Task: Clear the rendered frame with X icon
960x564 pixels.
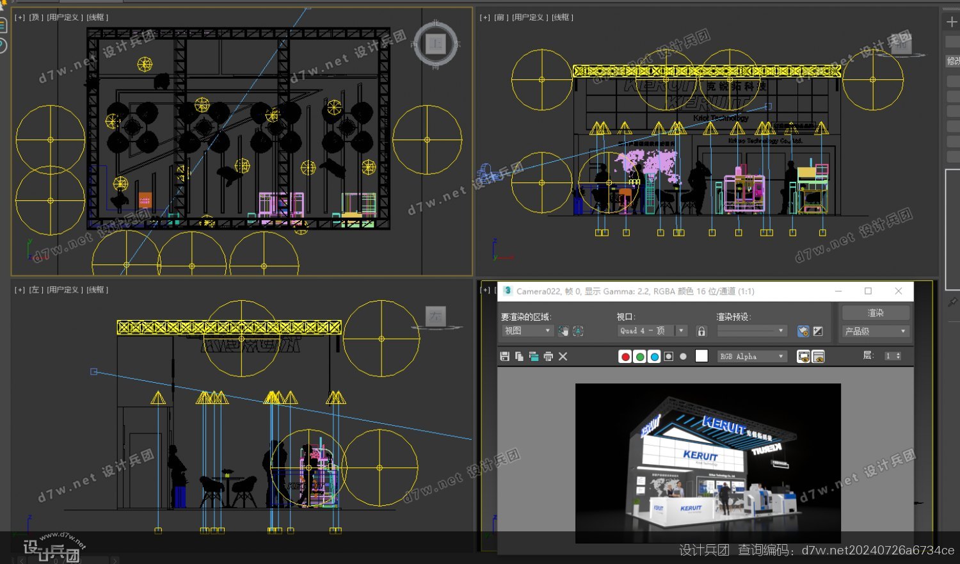Action: (x=563, y=357)
